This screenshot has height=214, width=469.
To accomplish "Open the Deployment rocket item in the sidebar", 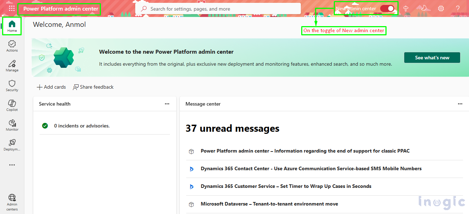I will click(x=12, y=145).
